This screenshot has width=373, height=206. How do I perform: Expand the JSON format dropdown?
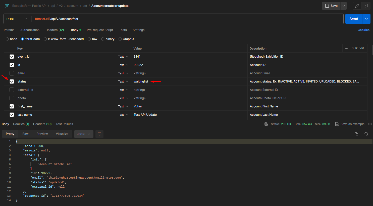pos(84,134)
